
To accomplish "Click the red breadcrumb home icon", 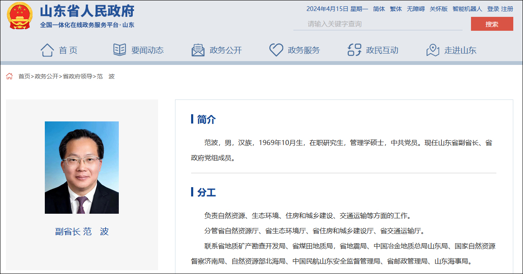I will pyautogui.click(x=9, y=76).
